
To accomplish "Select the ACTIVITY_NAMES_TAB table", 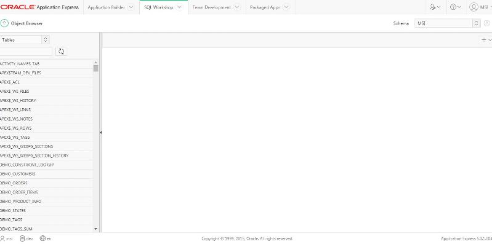I will pyautogui.click(x=46, y=63).
